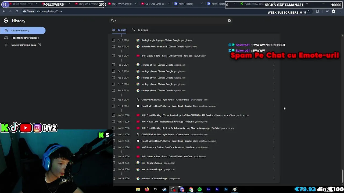The image size is (344, 193).
Task: Open the media controls toolbar icon
Action: (327, 11)
